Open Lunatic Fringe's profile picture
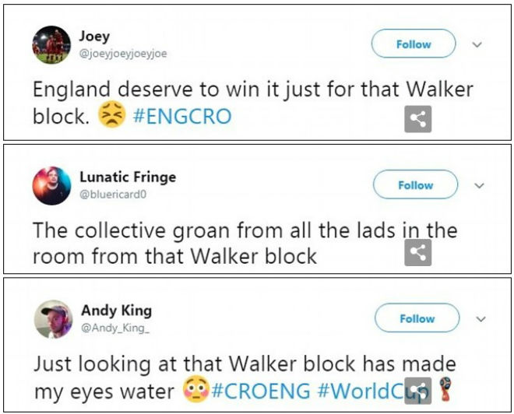 tap(52, 186)
